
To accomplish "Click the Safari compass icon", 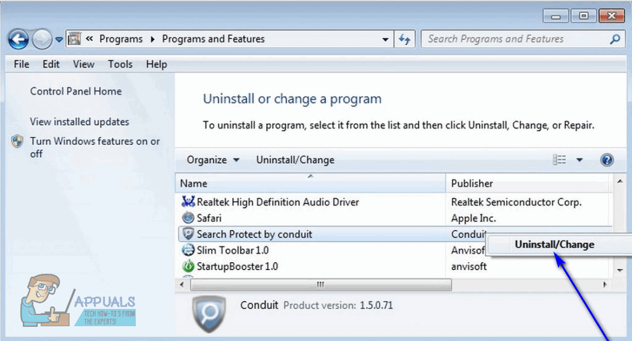I will pos(188,218).
